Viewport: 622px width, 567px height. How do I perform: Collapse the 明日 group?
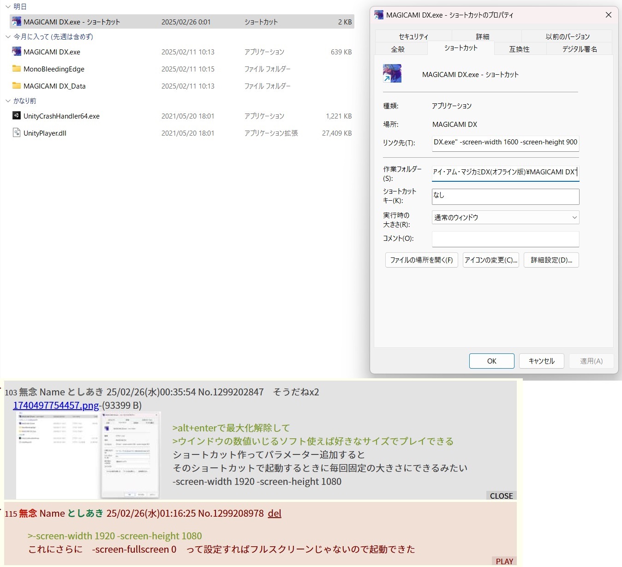pyautogui.click(x=8, y=7)
